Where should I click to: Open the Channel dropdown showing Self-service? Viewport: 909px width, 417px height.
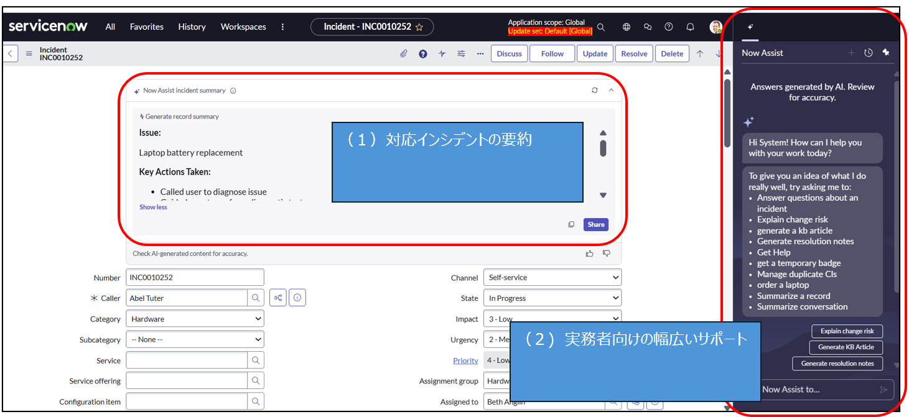click(x=552, y=277)
